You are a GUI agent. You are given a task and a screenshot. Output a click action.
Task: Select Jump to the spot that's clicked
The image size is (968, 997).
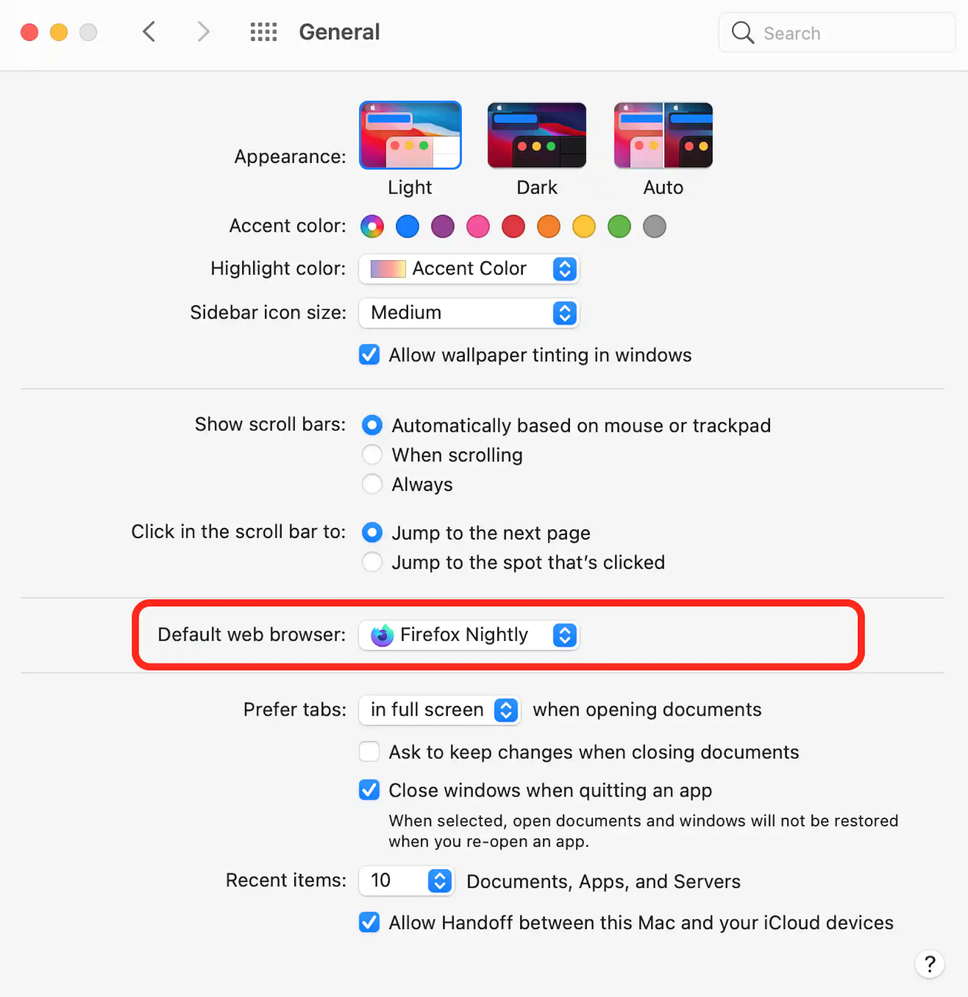[x=372, y=562]
